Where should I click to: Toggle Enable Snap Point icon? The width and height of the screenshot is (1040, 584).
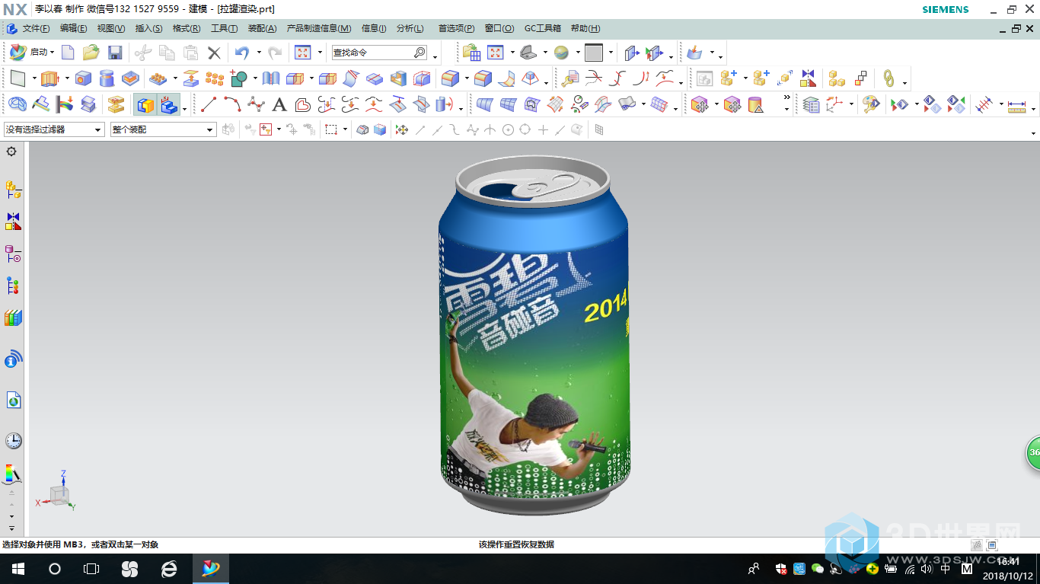pyautogui.click(x=401, y=129)
